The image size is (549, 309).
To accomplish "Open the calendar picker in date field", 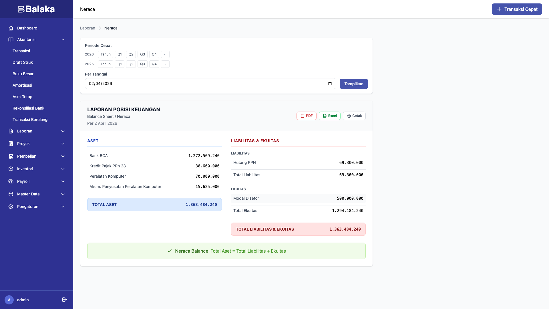I will (330, 84).
